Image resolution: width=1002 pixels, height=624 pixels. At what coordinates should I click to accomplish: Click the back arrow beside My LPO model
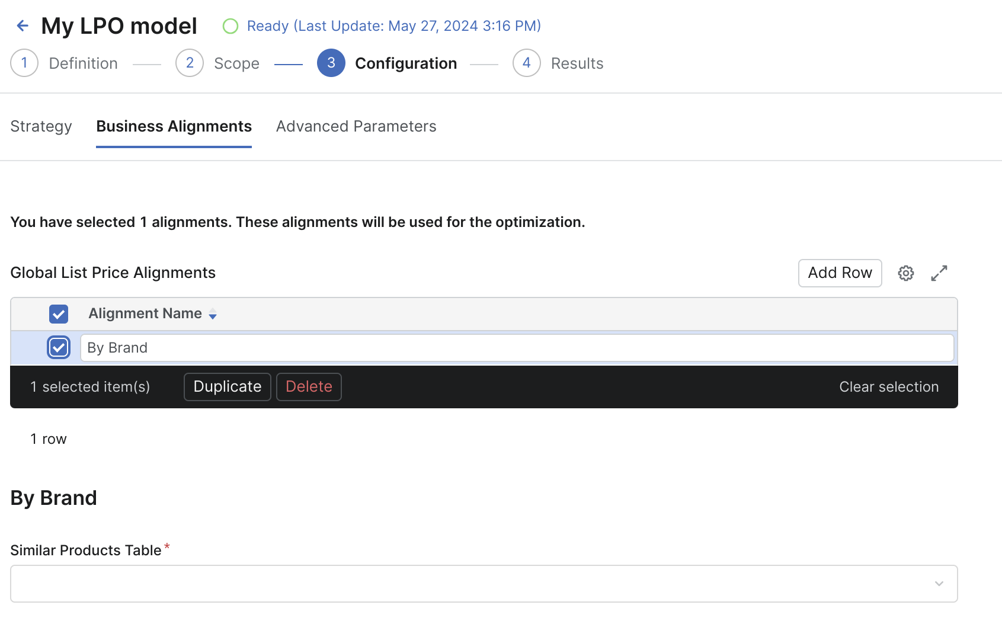click(23, 25)
